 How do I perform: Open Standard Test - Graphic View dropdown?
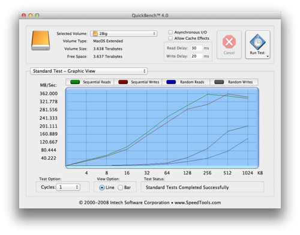[89, 71]
